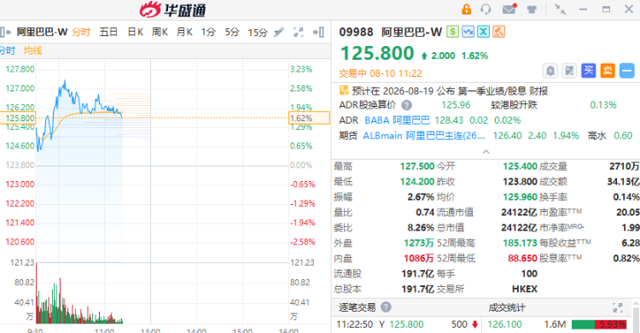Click the 11:22:50 trade row
Screen dimensions: 640x333
coord(407,324)
